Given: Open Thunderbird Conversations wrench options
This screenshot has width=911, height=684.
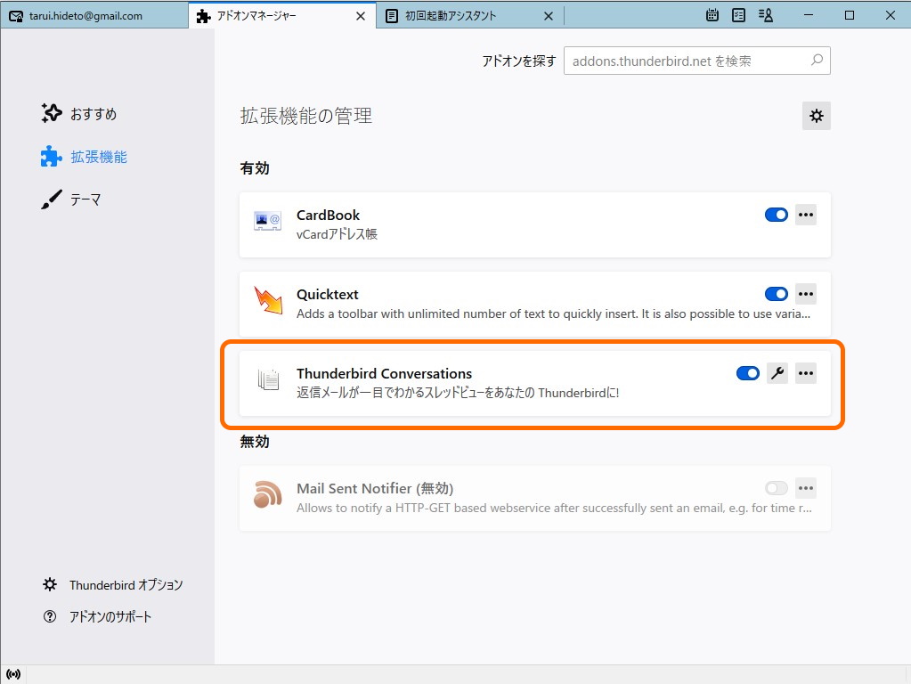Looking at the screenshot, I should coord(777,373).
